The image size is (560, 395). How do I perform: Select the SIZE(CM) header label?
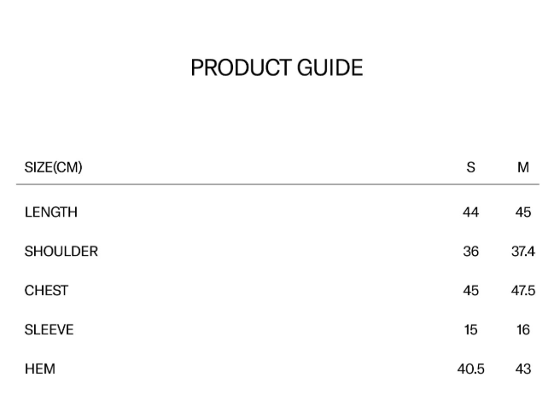click(x=53, y=167)
